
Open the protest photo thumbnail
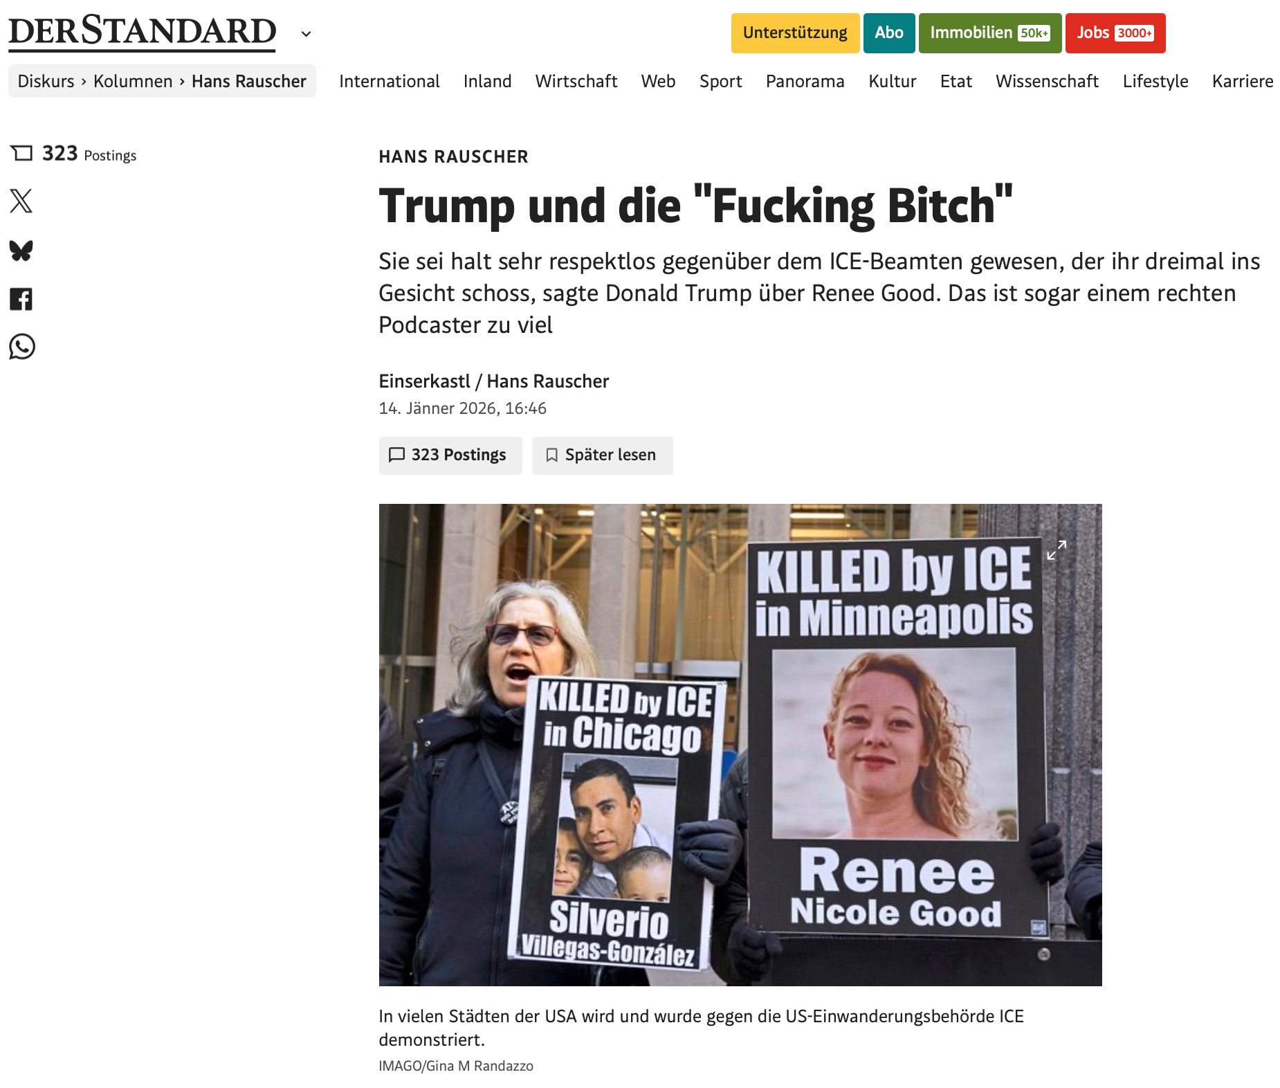(x=740, y=745)
